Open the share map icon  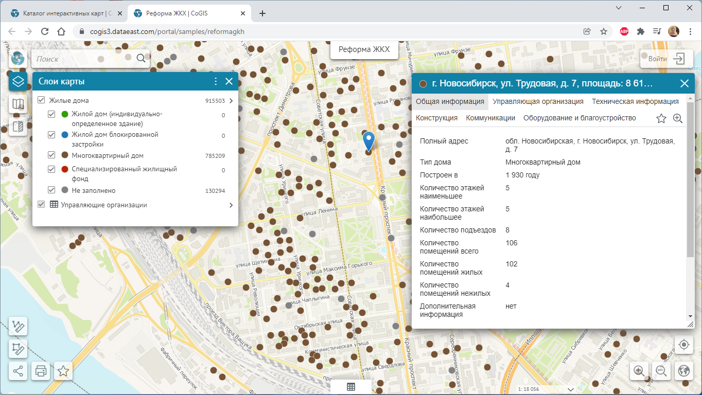(18, 371)
